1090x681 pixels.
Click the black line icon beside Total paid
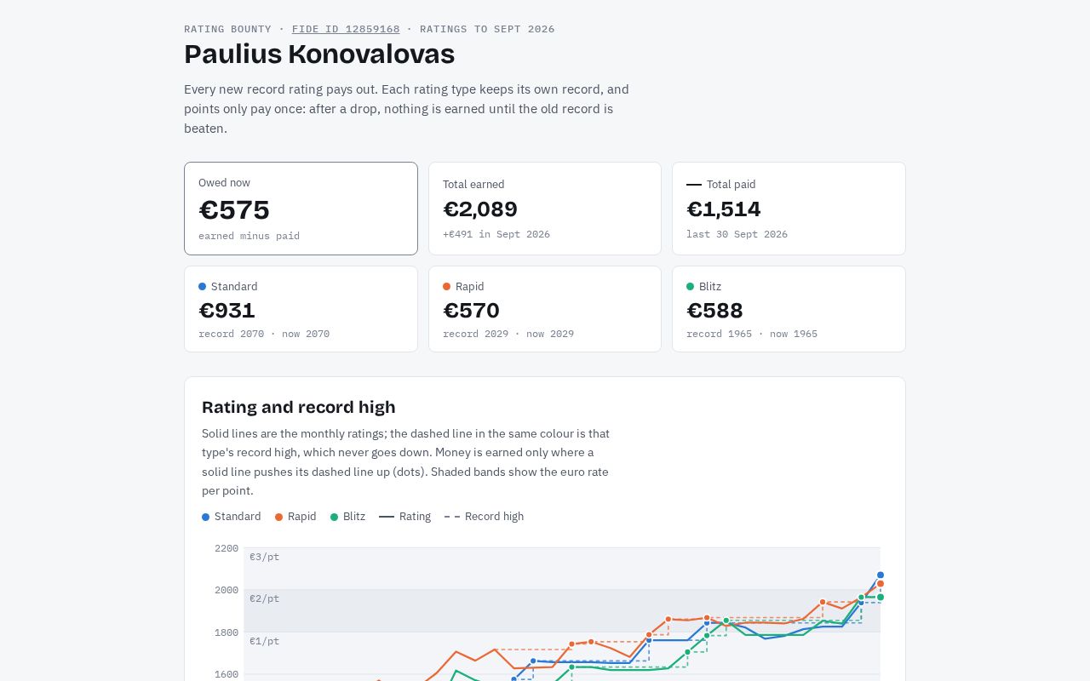[694, 185]
